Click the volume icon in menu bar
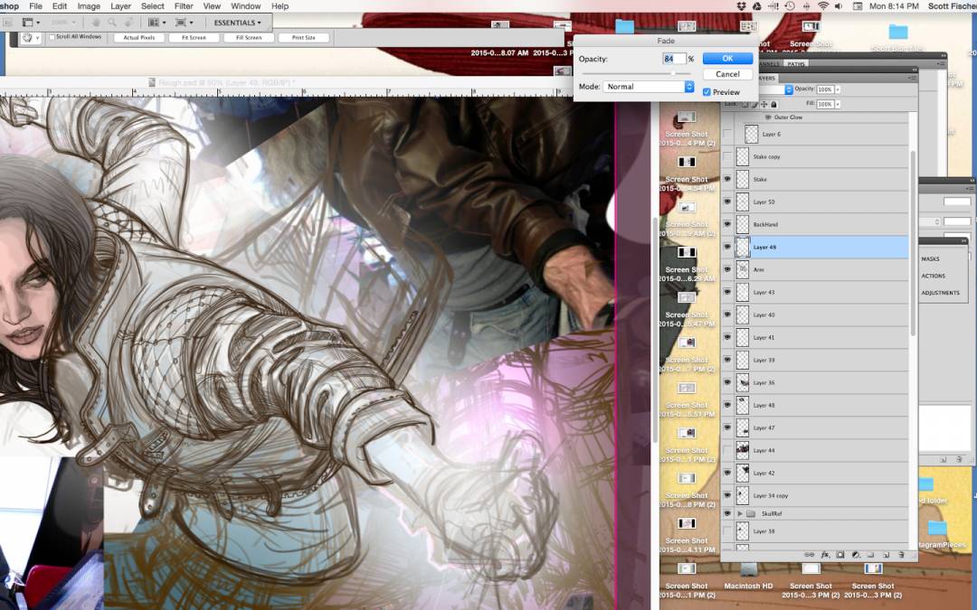 tap(839, 6)
